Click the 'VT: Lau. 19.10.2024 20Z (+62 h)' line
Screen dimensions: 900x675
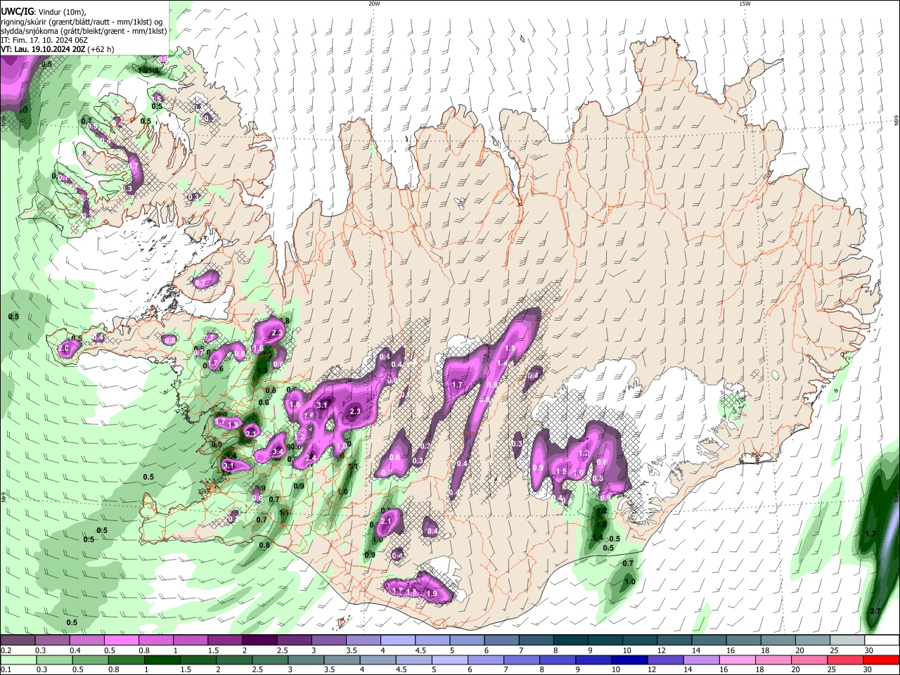(57, 49)
